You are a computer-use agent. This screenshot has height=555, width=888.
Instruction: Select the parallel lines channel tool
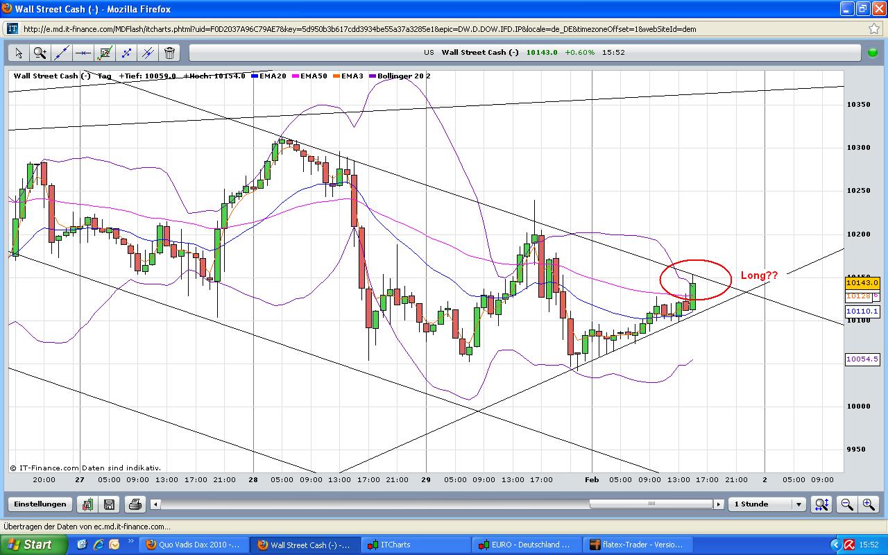[x=148, y=53]
